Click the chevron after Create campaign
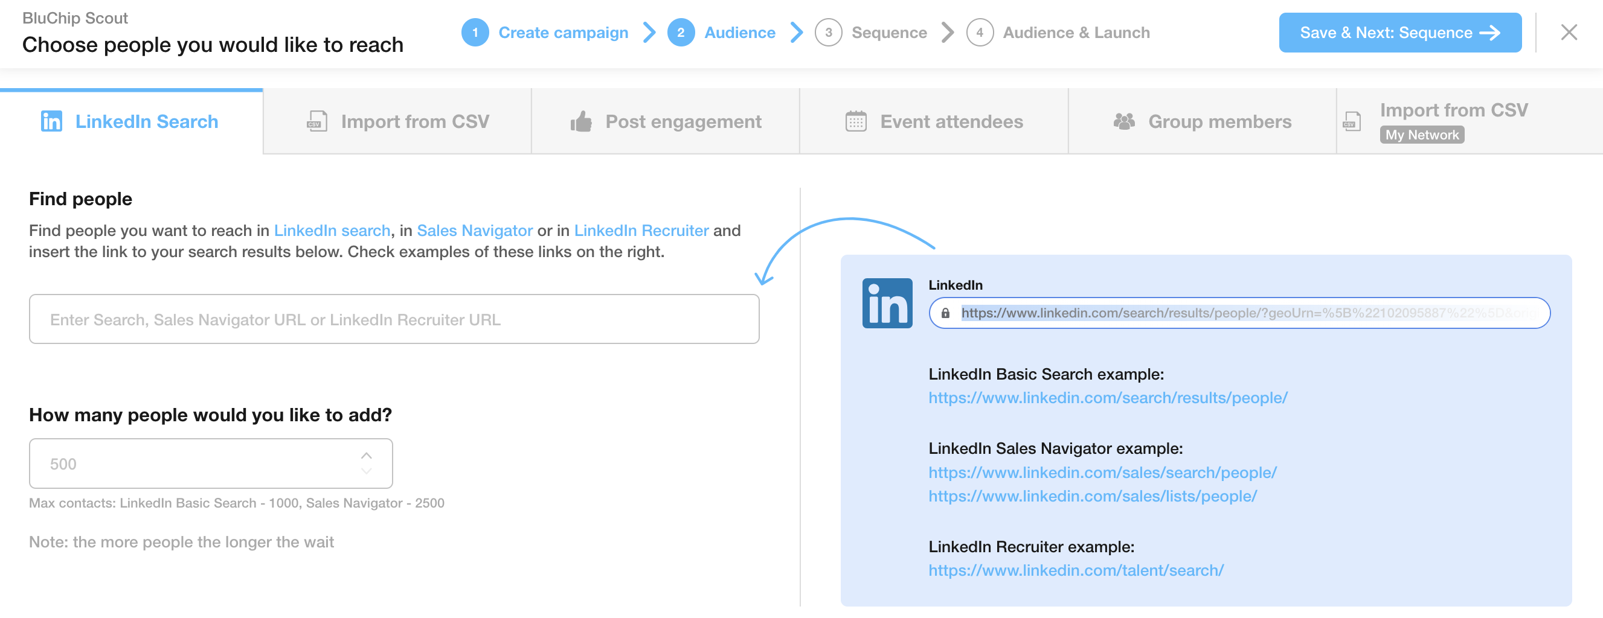 tap(649, 33)
